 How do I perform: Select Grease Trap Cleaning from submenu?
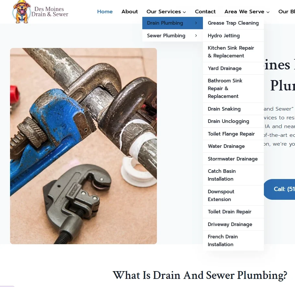coord(233,23)
